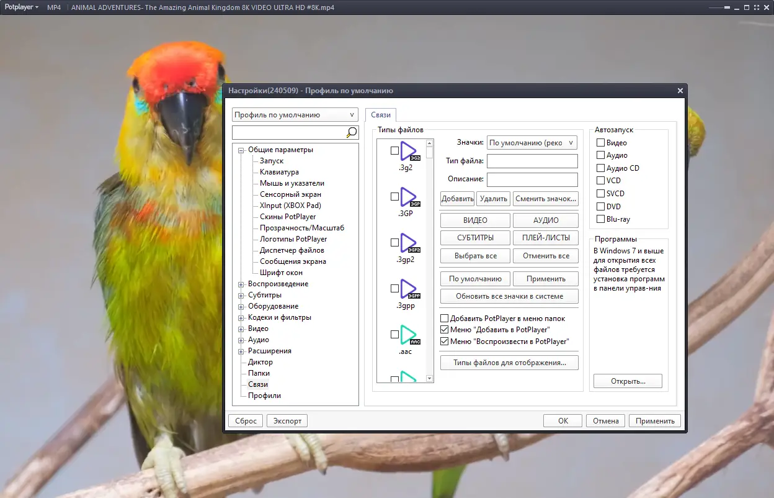Select Диспетчер файлов in settings tree
Image resolution: width=774 pixels, height=498 pixels.
pos(291,250)
